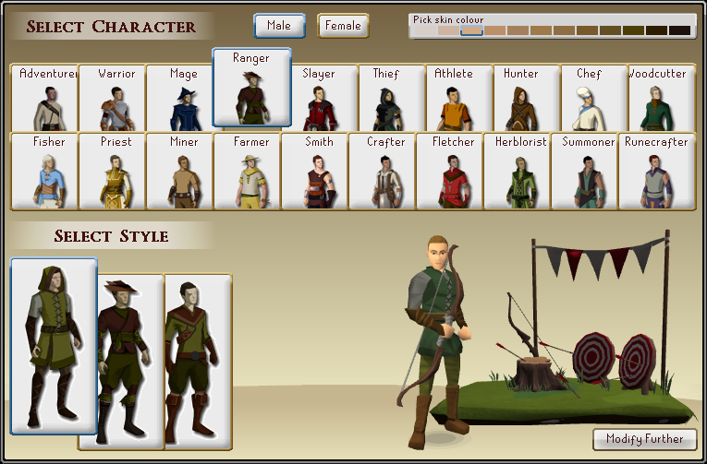Select the Herblorist character card

click(x=518, y=171)
